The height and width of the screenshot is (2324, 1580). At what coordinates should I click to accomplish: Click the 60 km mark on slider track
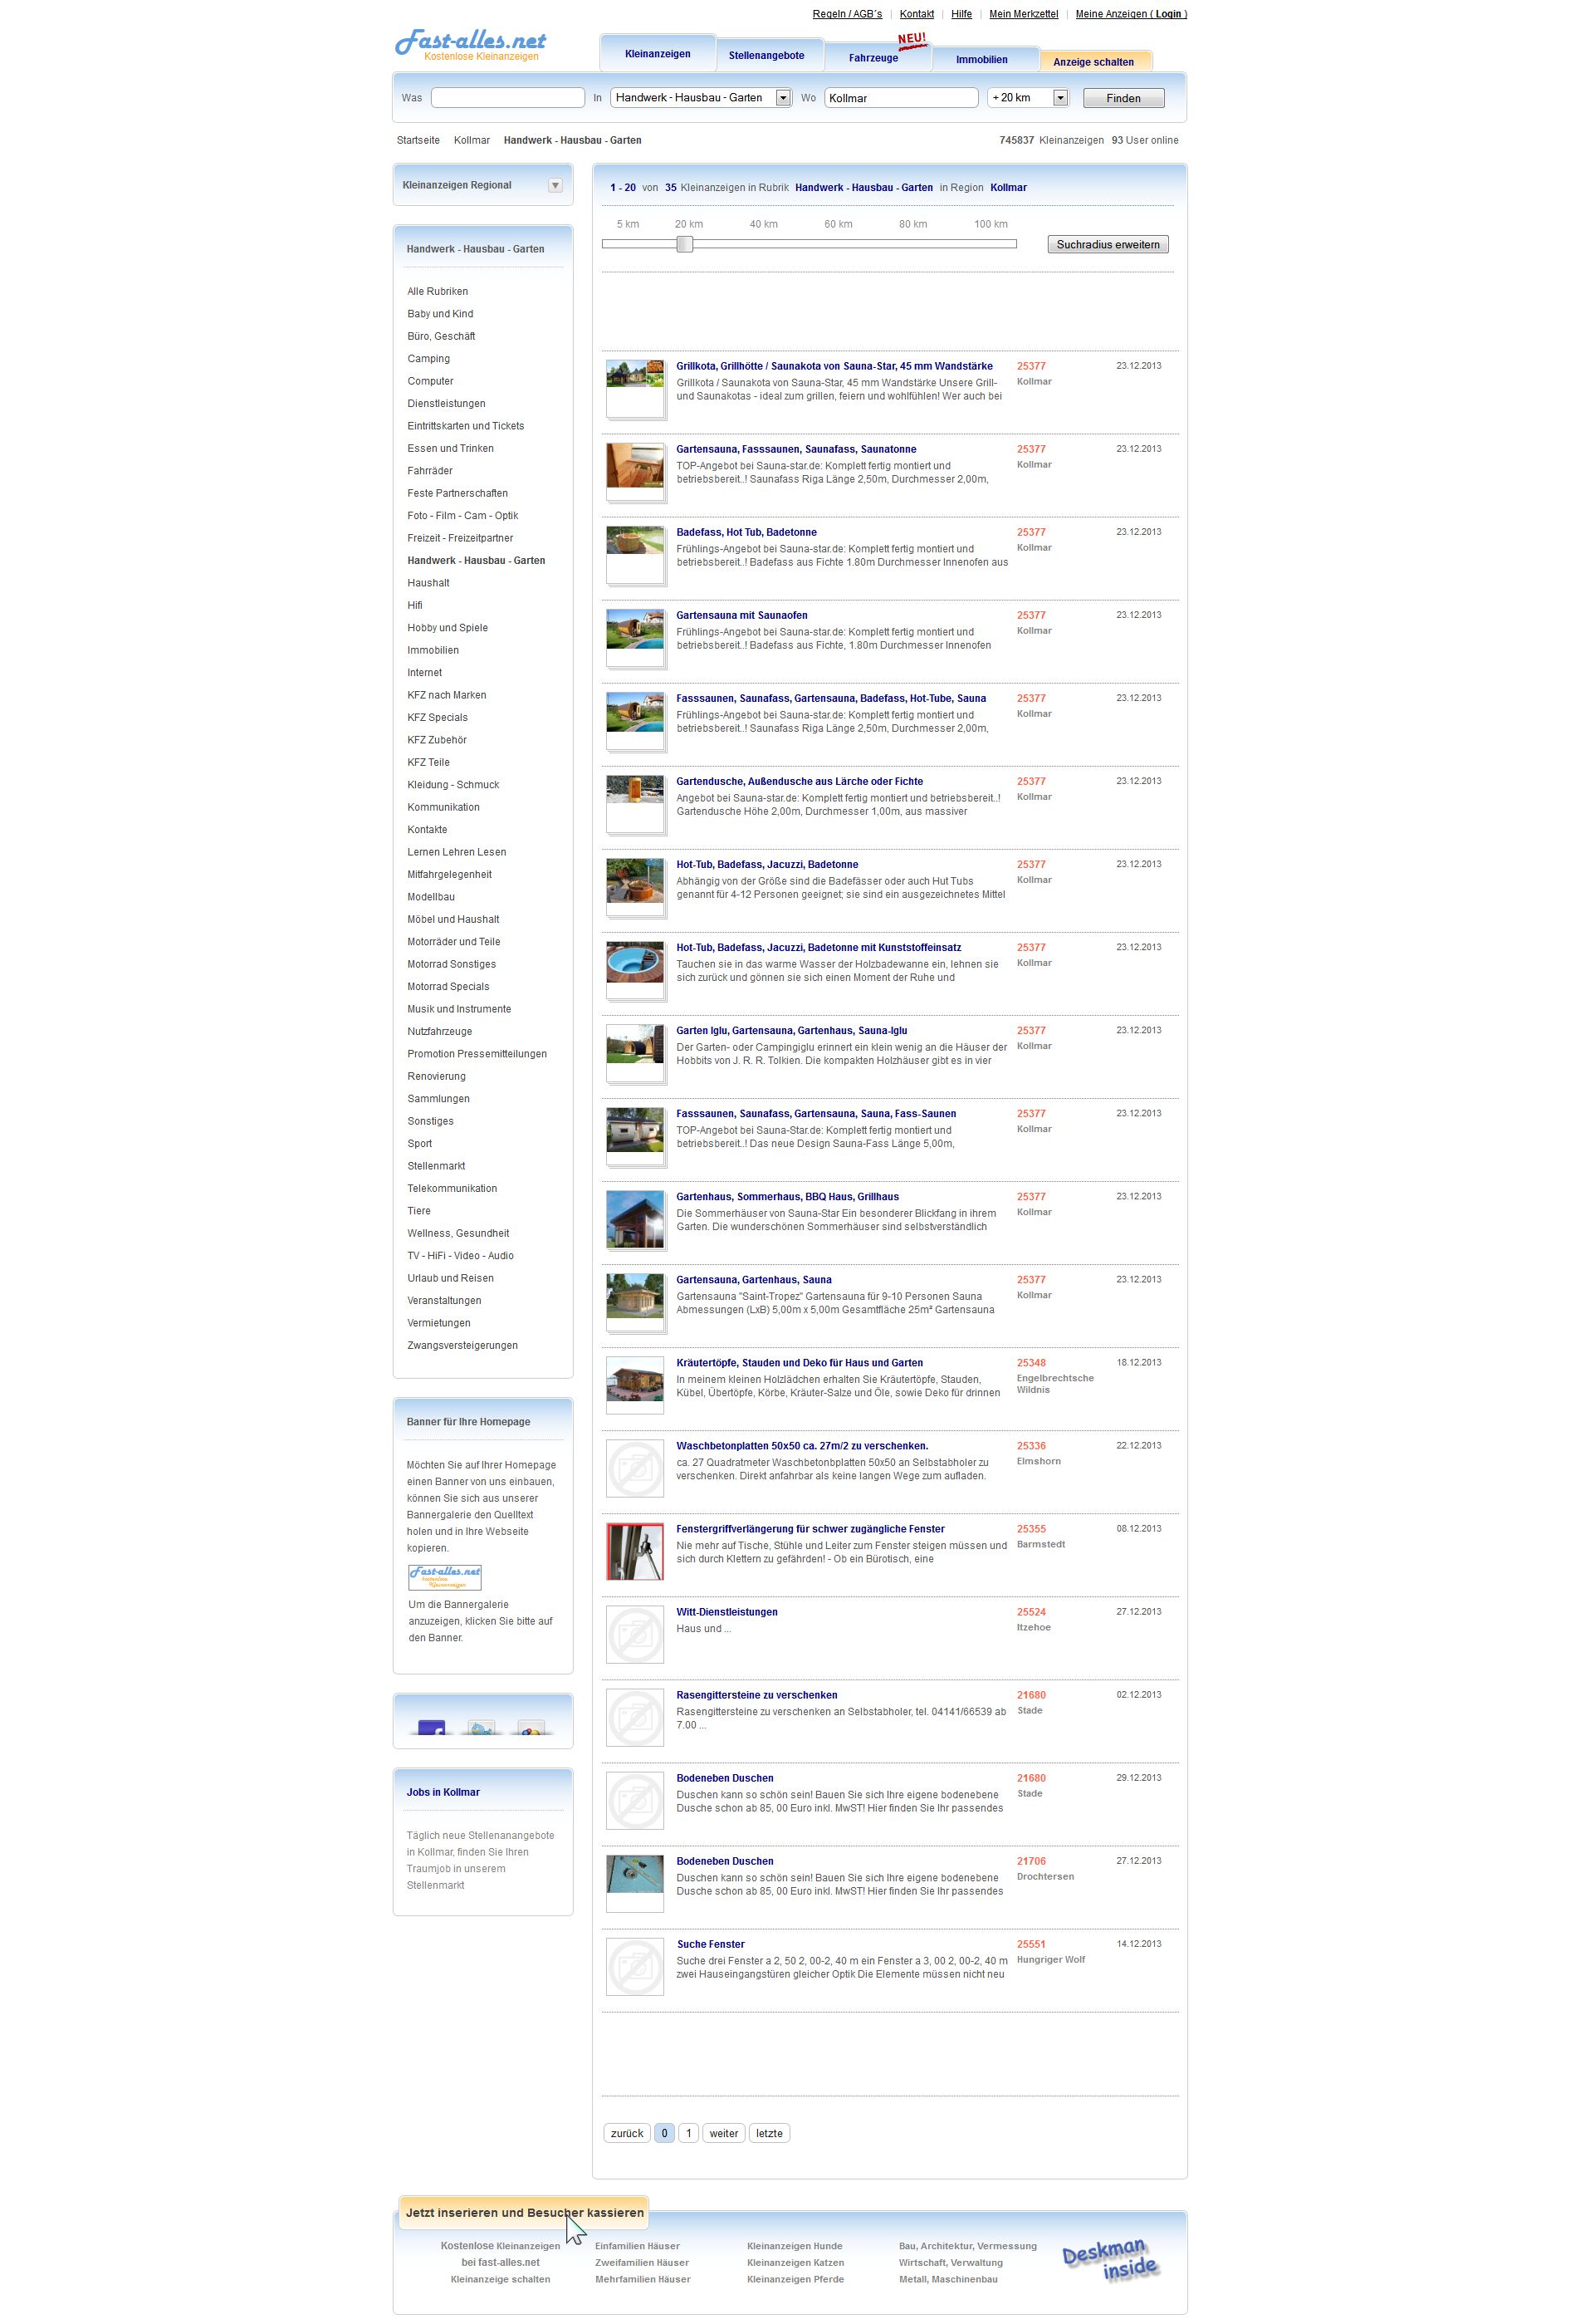[838, 244]
